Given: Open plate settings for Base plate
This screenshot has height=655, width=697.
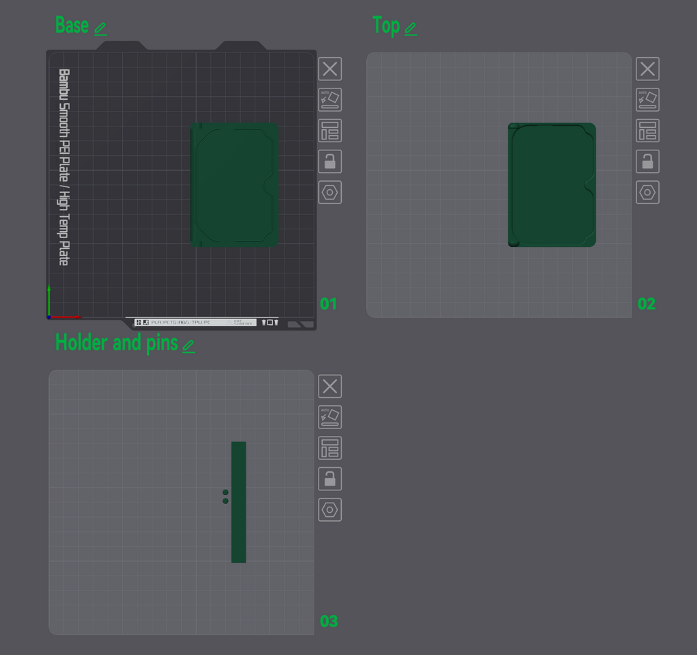Looking at the screenshot, I should click(330, 192).
